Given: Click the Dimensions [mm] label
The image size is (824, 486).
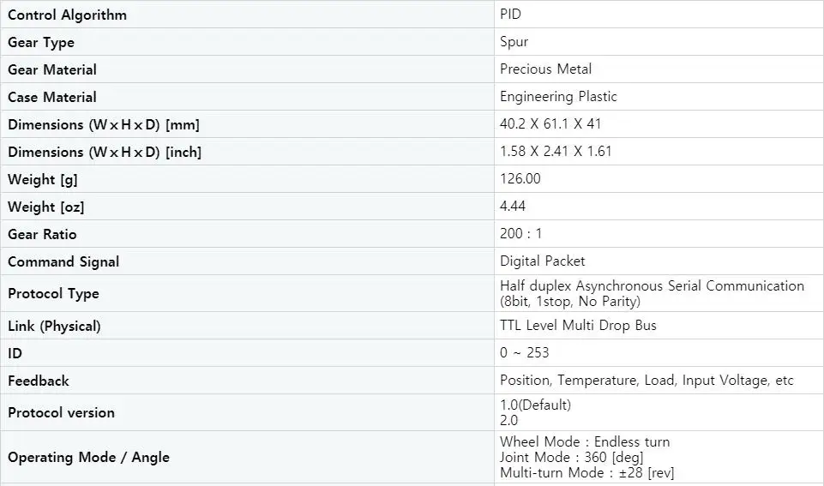Looking at the screenshot, I should coord(104,124).
